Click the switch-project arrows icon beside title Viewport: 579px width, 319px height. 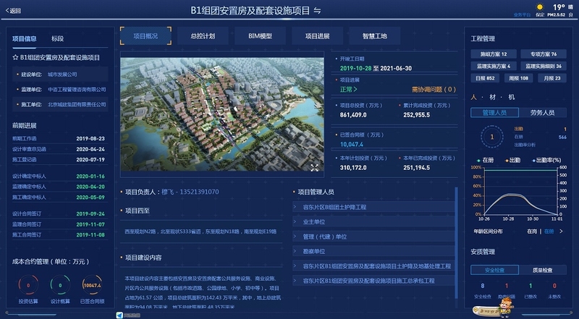[x=317, y=11]
